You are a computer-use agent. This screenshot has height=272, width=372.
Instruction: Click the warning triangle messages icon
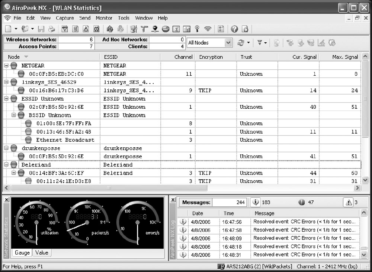pyautogui.click(x=349, y=202)
